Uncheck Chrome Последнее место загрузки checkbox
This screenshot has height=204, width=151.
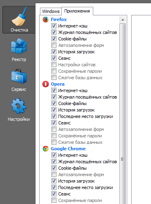tap(54, 187)
